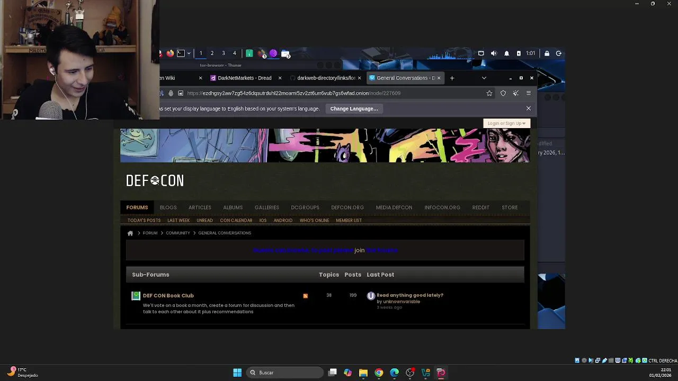Open the MEMBER LIST link

click(x=349, y=221)
